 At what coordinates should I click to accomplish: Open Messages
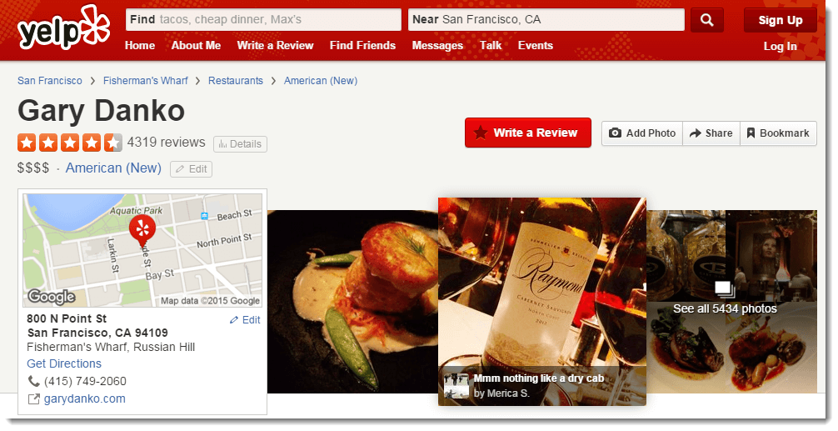coord(437,46)
